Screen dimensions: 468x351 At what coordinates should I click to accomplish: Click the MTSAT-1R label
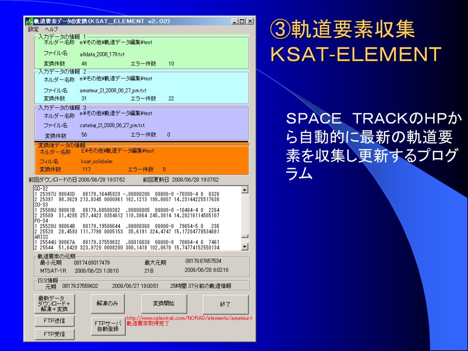pyautogui.click(x=53, y=271)
